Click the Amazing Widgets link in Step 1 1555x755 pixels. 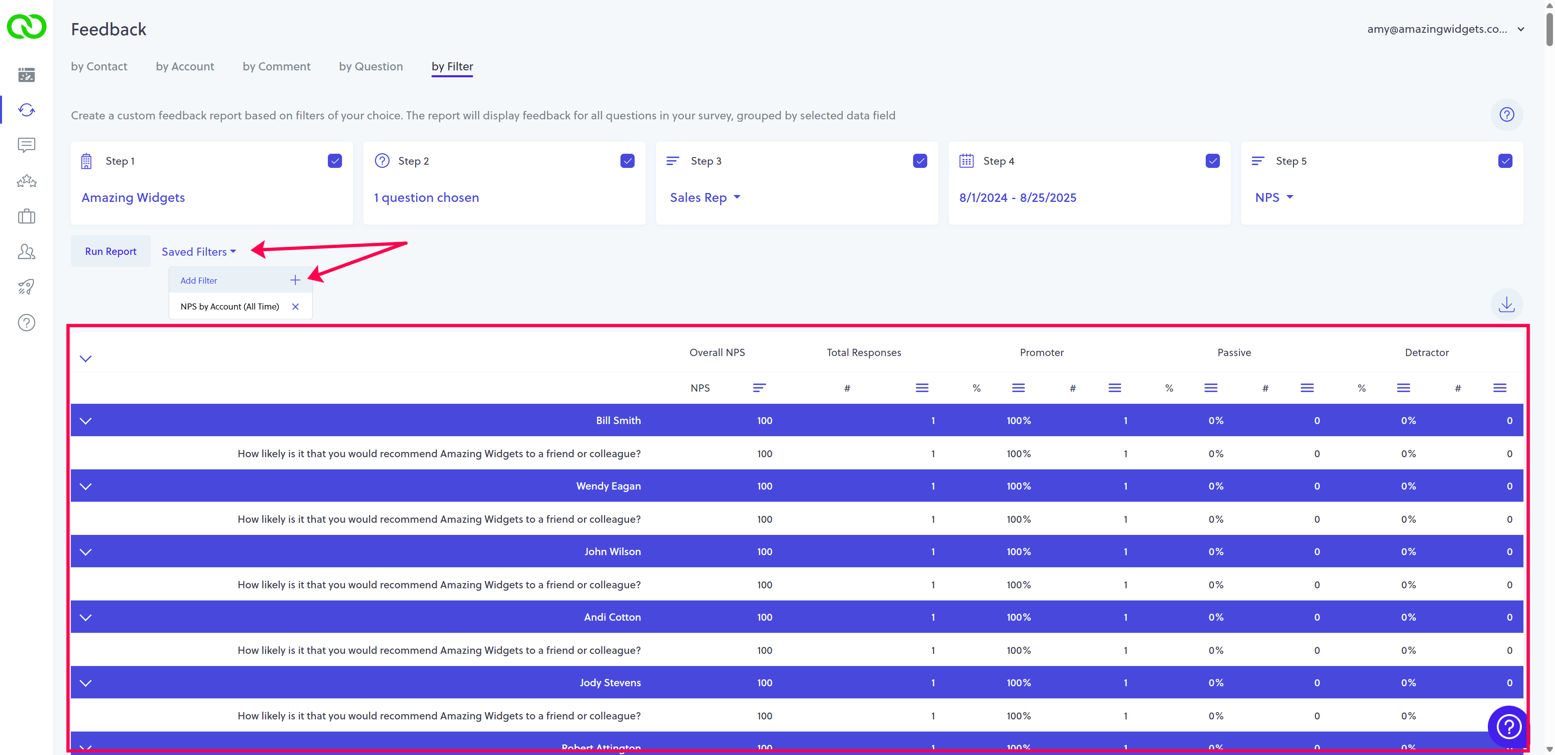134,197
